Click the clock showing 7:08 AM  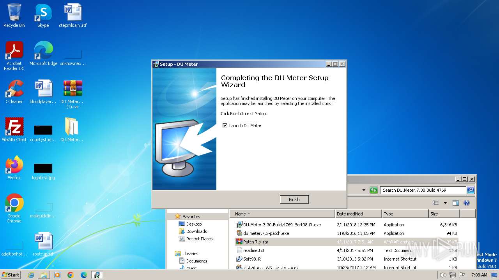[479, 275]
